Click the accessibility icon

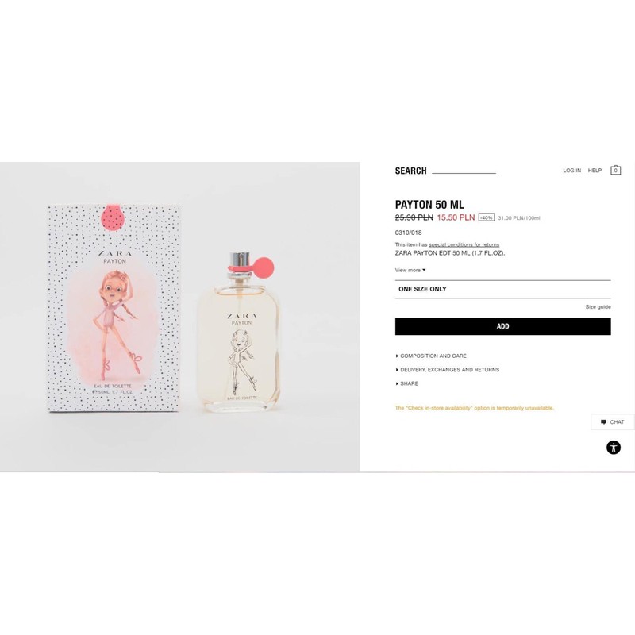click(613, 448)
